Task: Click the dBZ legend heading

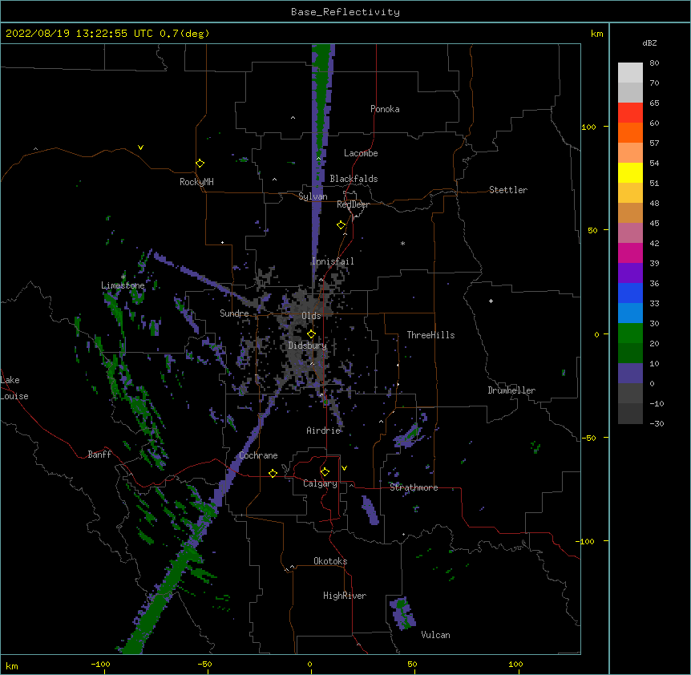Action: (649, 42)
